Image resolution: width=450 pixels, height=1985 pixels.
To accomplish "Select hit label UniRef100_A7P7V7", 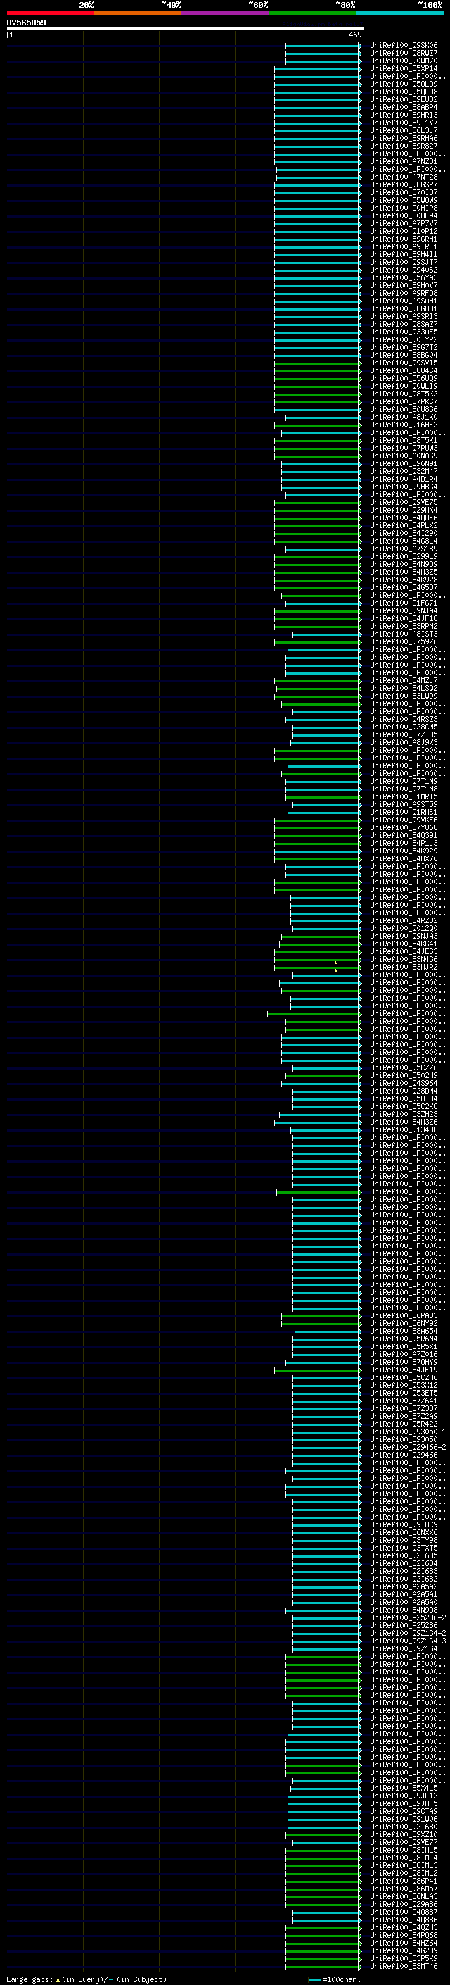I will tap(404, 223).
